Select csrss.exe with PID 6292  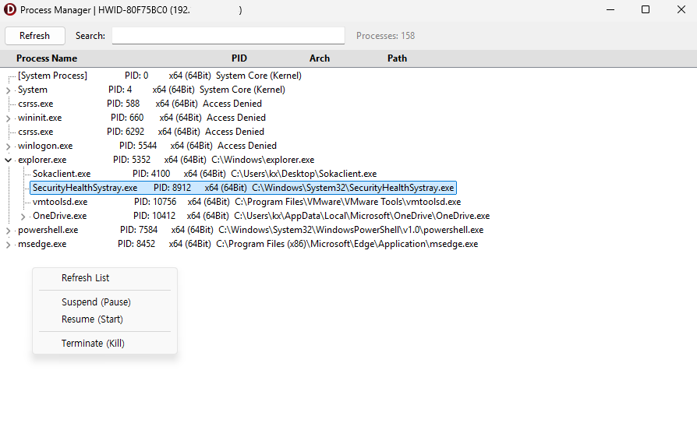(141, 132)
